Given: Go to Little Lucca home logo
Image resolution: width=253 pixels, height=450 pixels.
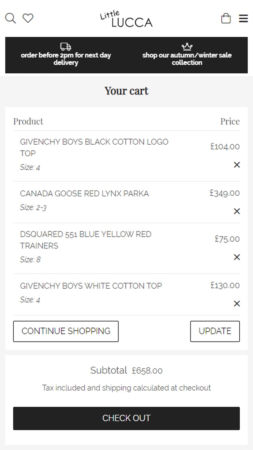Looking at the screenshot, I should click(126, 19).
